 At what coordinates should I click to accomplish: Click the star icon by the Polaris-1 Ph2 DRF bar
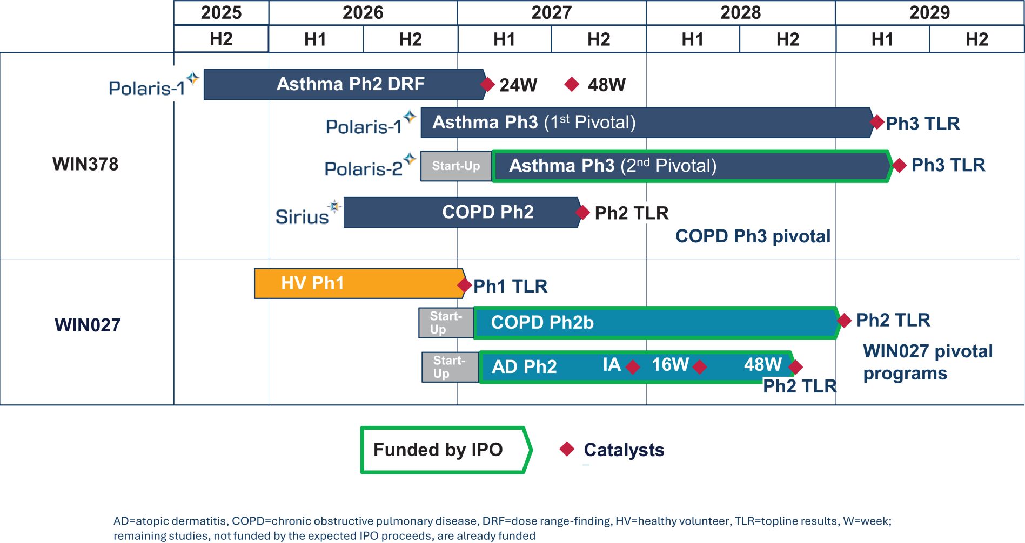pos(192,78)
